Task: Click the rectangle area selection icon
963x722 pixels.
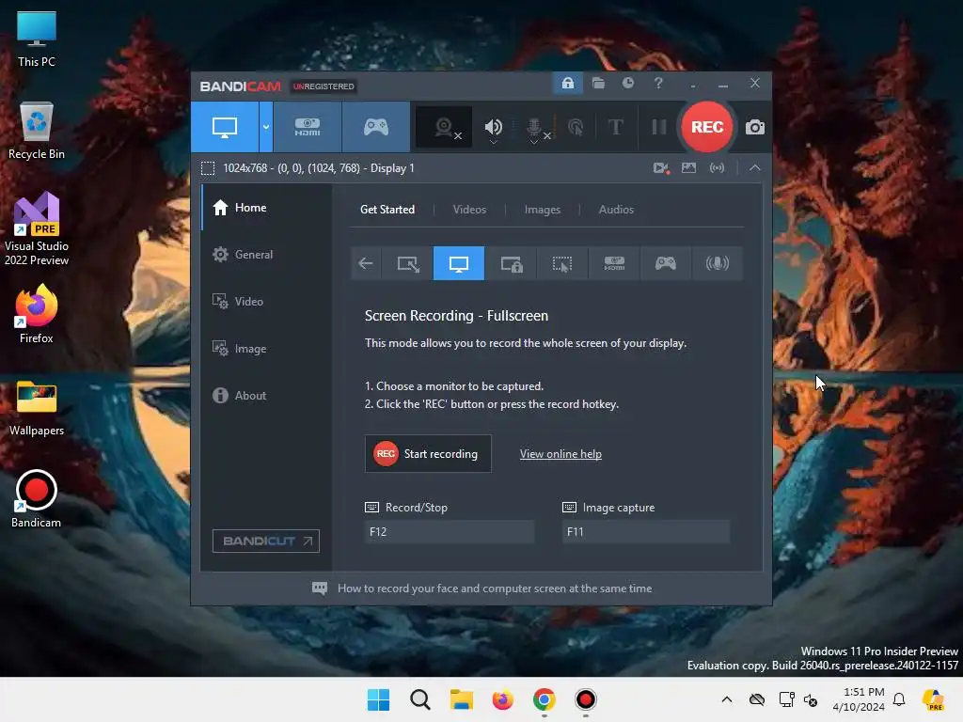Action: click(208, 168)
